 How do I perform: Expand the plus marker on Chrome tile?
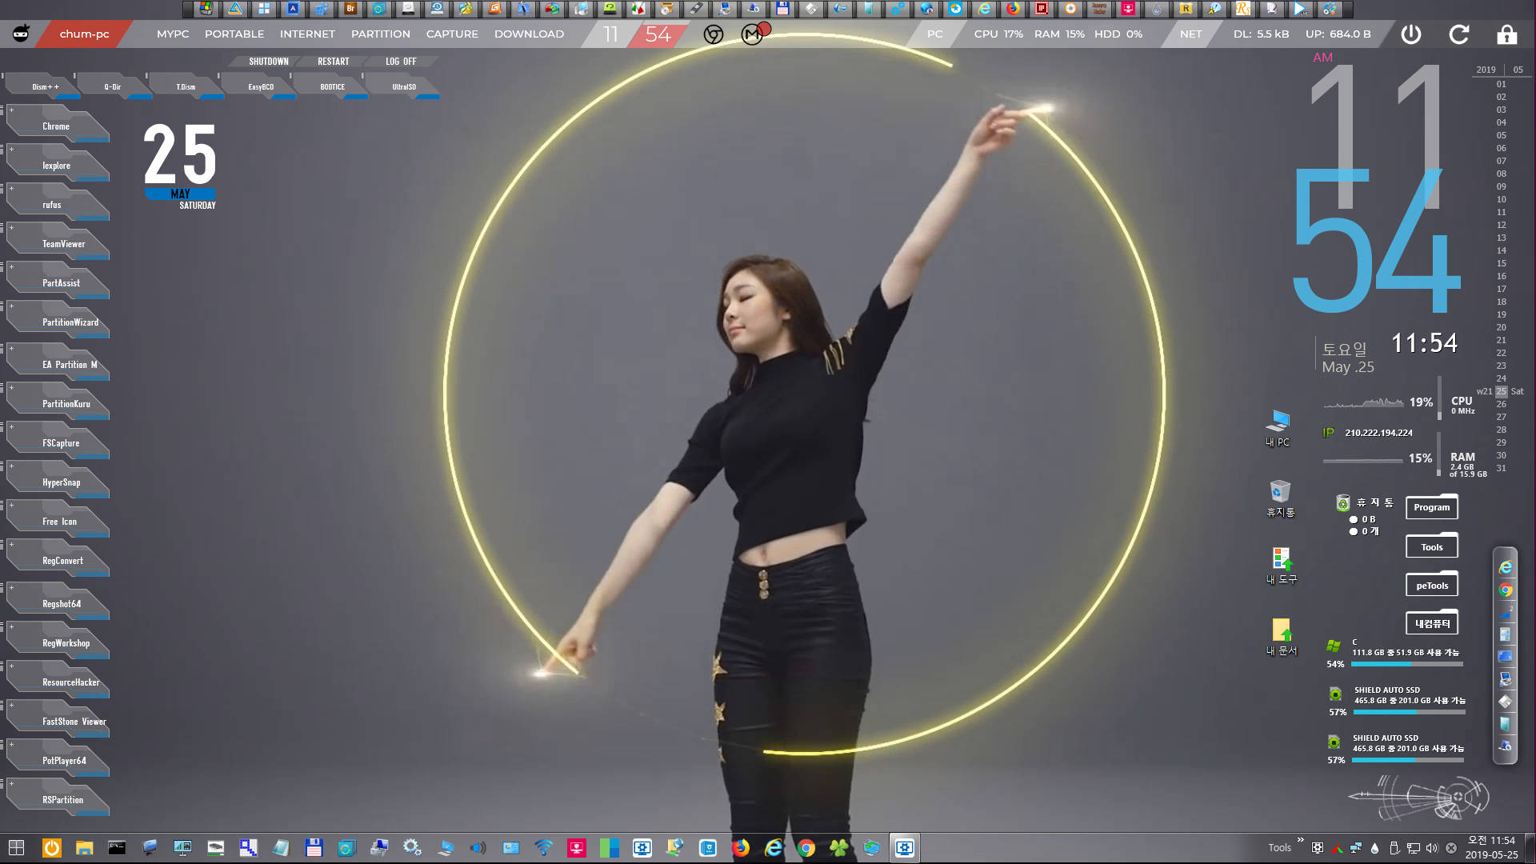point(11,110)
